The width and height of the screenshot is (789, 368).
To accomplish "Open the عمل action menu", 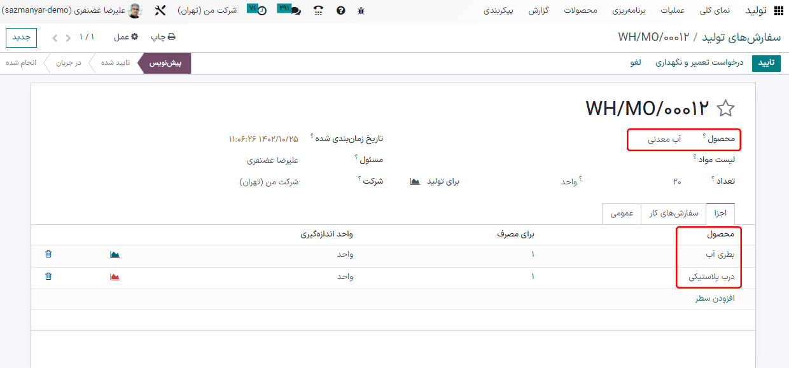I will click(x=126, y=37).
